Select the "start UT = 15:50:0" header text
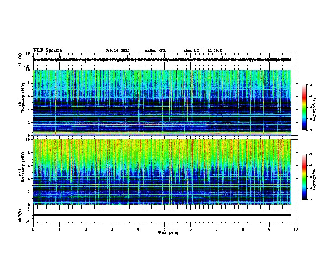The image size is (333, 257). click(203, 50)
